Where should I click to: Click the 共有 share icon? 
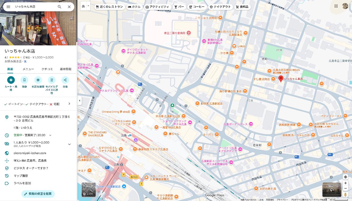pyautogui.click(x=65, y=80)
